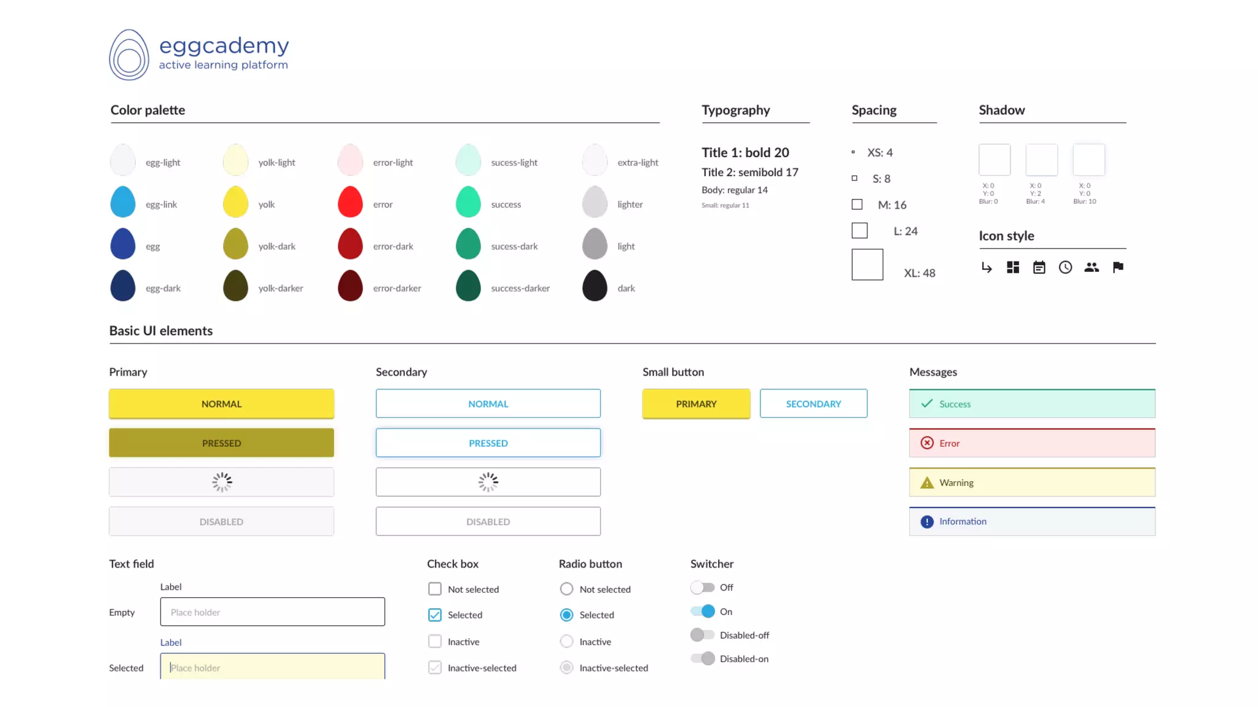Click the blue information exclamation icon
The height and width of the screenshot is (707, 1258).
pos(927,522)
